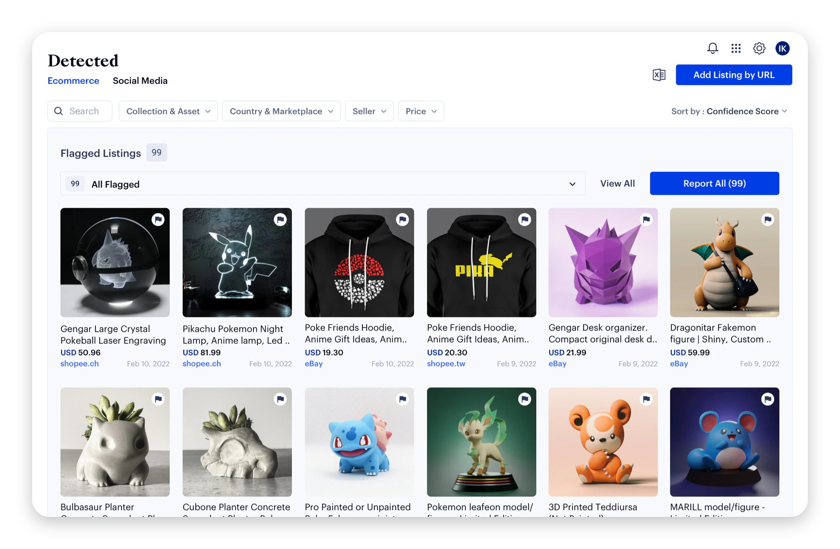Open the apps grid menu
The height and width of the screenshot is (549, 840).
(x=736, y=48)
